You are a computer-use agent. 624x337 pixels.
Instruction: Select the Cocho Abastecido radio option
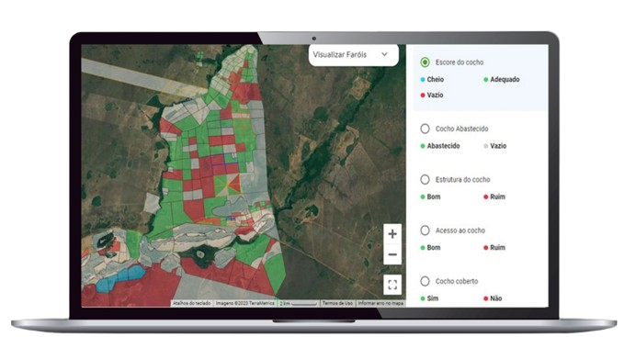click(425, 129)
